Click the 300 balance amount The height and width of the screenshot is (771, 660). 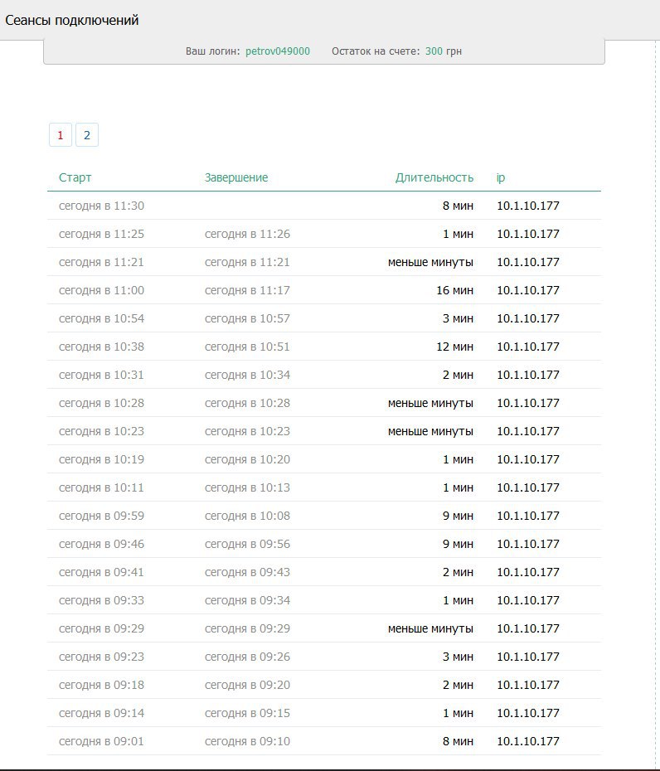(434, 51)
